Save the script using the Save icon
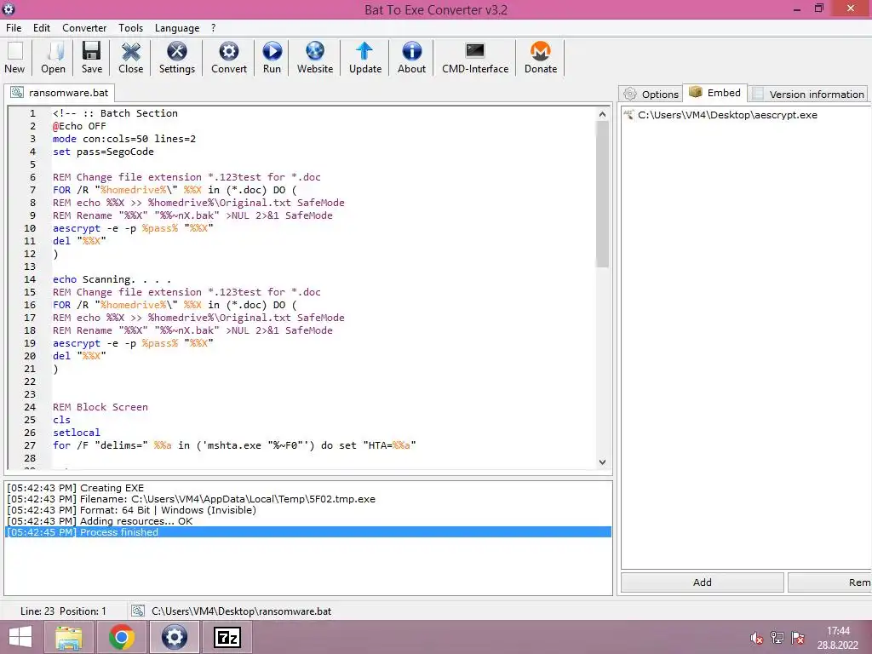 click(x=92, y=51)
